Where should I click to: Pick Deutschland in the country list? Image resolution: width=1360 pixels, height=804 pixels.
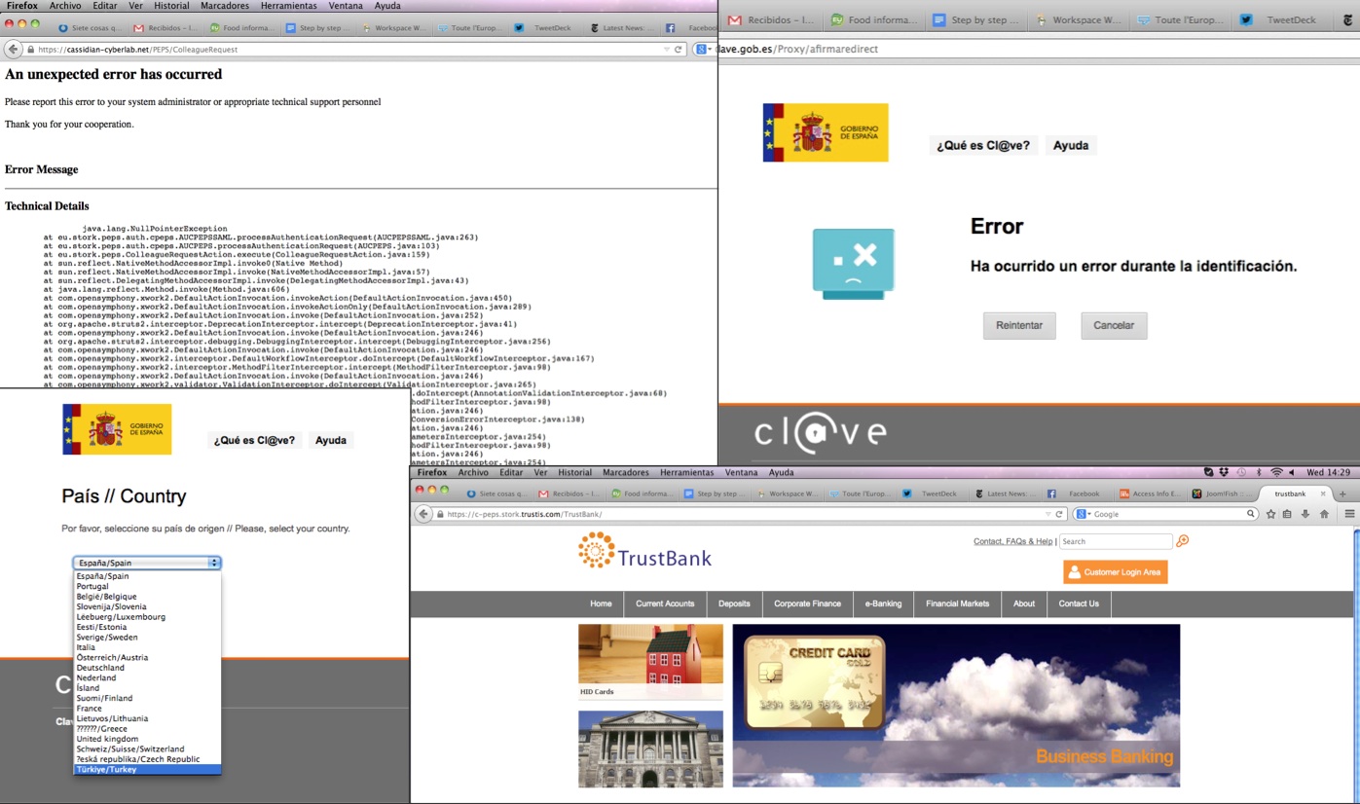(147, 668)
